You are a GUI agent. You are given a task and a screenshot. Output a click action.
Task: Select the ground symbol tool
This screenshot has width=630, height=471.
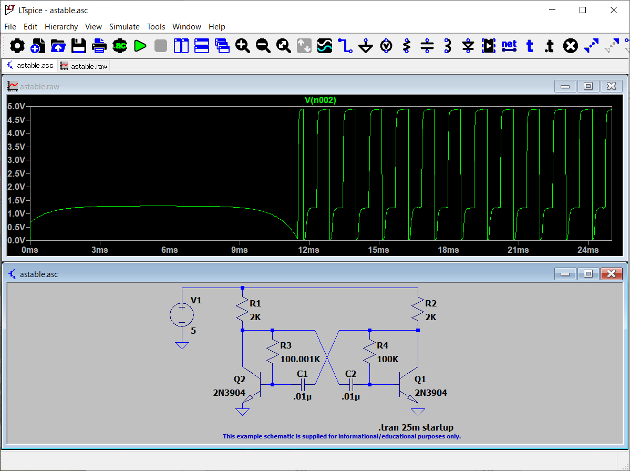[366, 46]
